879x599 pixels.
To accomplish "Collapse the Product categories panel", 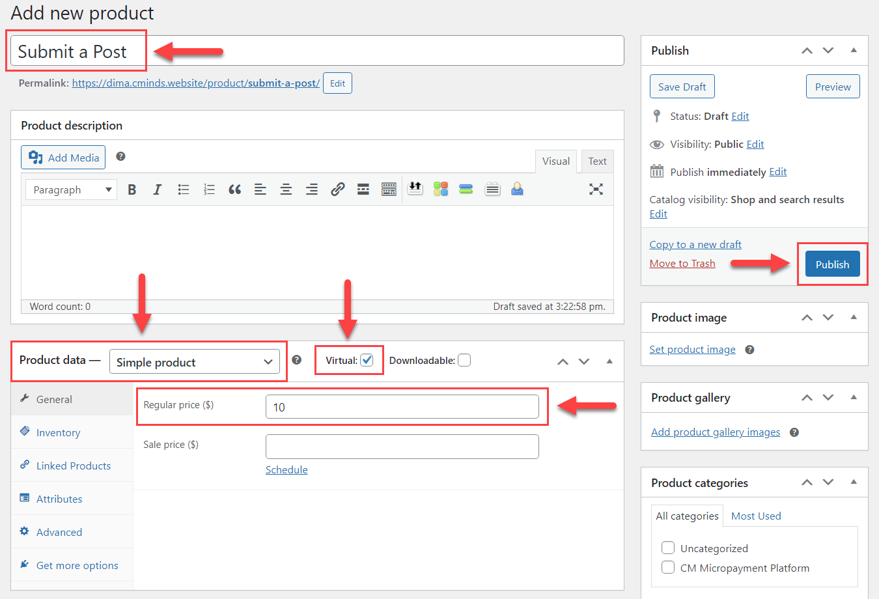I will [x=854, y=482].
